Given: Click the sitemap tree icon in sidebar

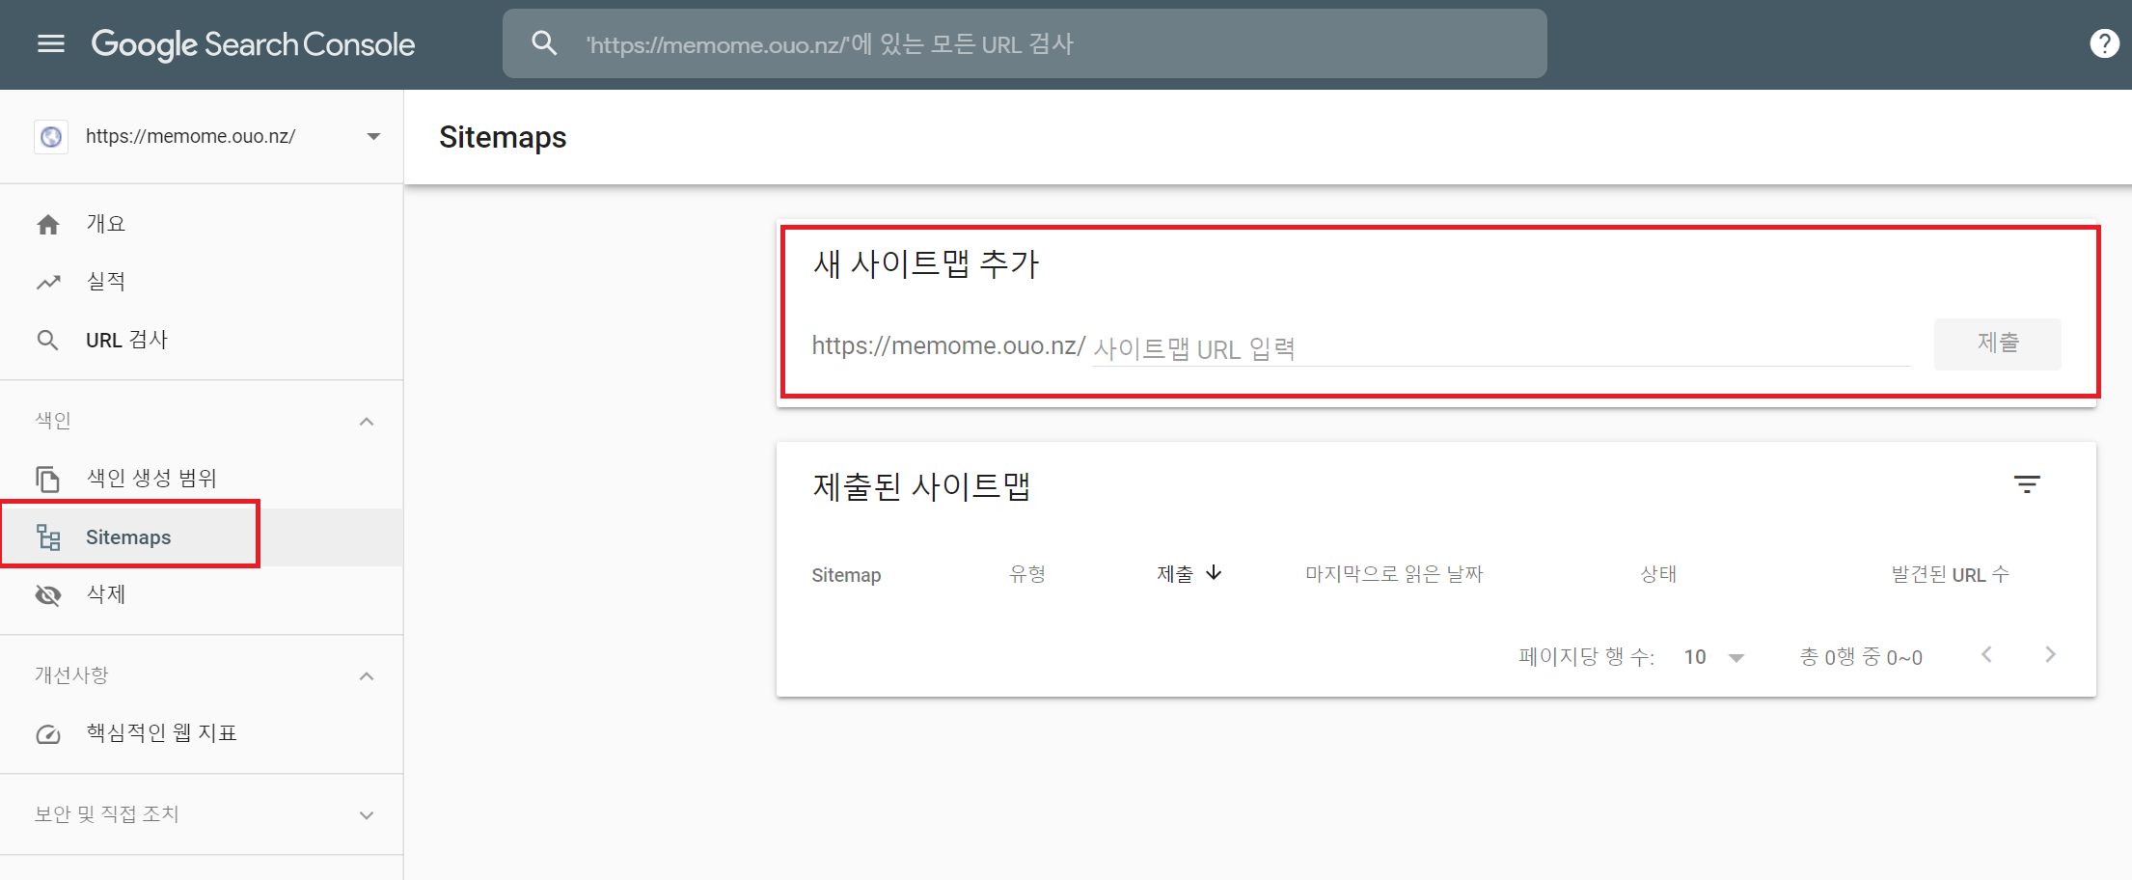Looking at the screenshot, I should point(48,536).
